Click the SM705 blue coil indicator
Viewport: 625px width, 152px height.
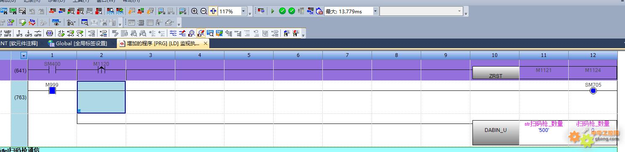pos(593,90)
